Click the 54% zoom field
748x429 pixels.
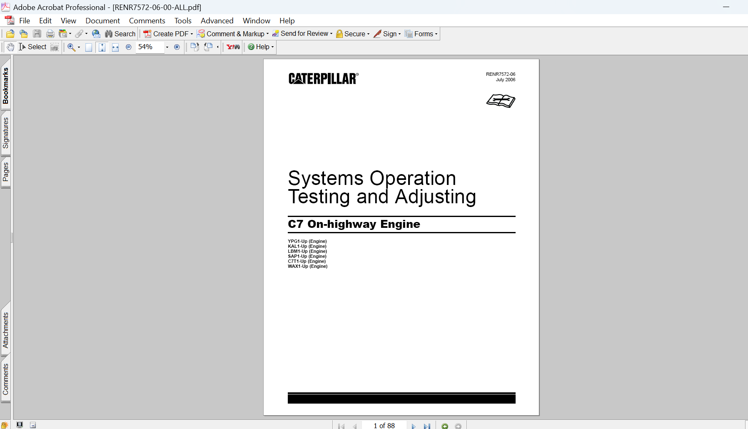coord(150,47)
